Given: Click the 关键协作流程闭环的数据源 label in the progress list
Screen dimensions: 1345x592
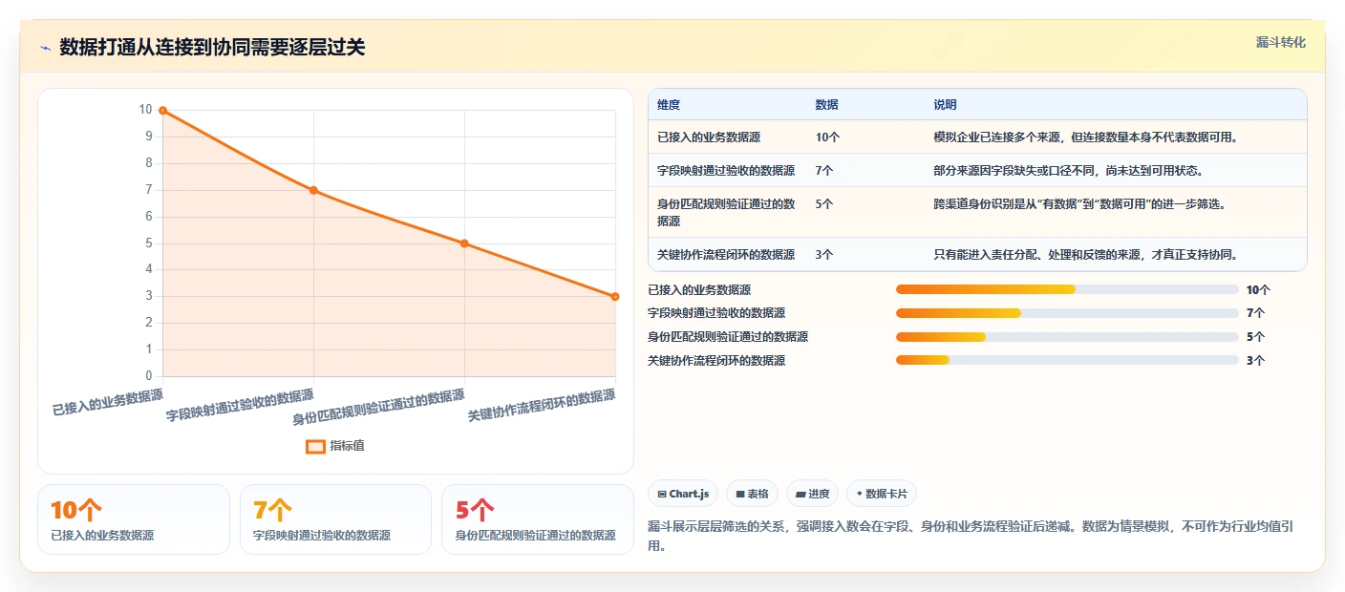Looking at the screenshot, I should pos(716,361).
